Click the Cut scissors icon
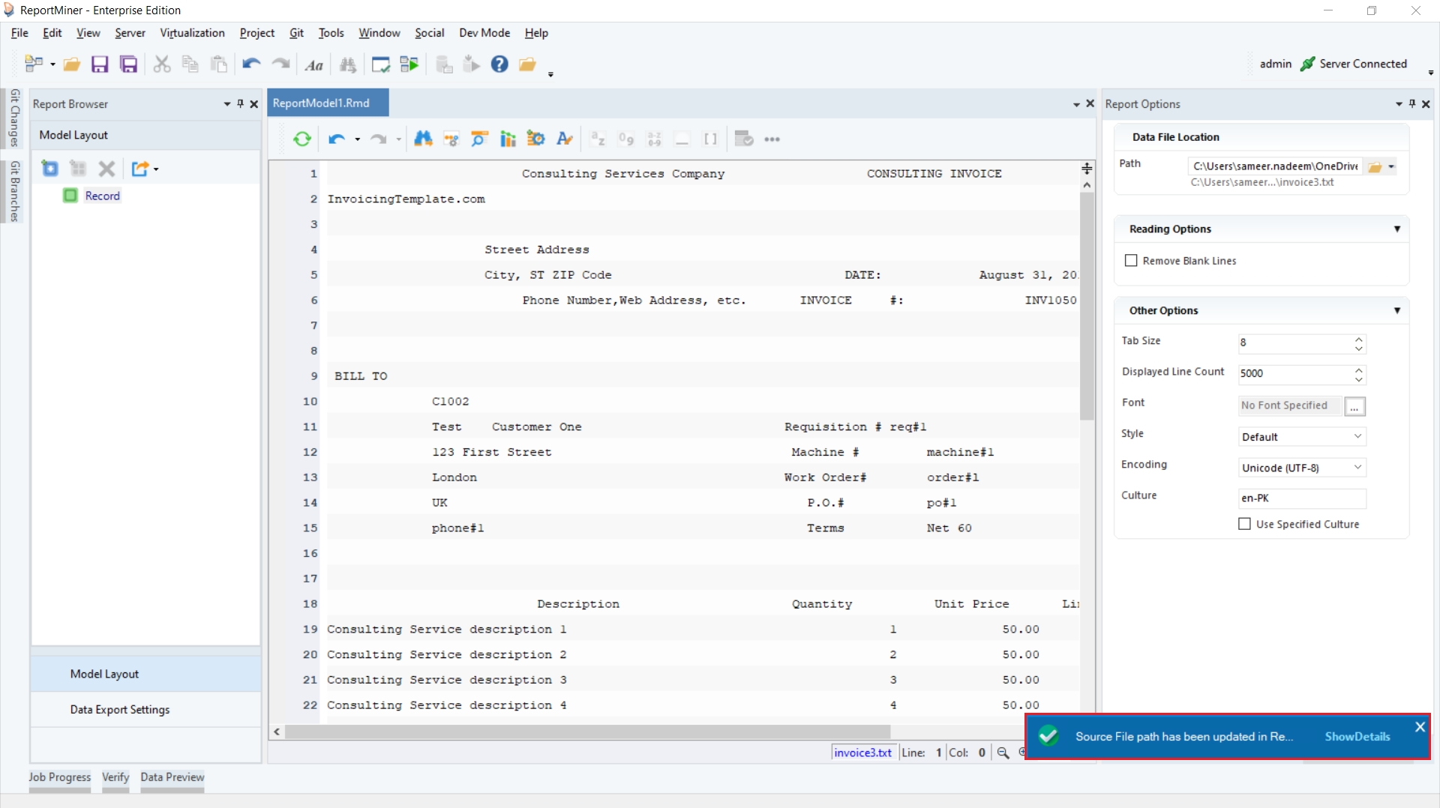 pyautogui.click(x=161, y=64)
